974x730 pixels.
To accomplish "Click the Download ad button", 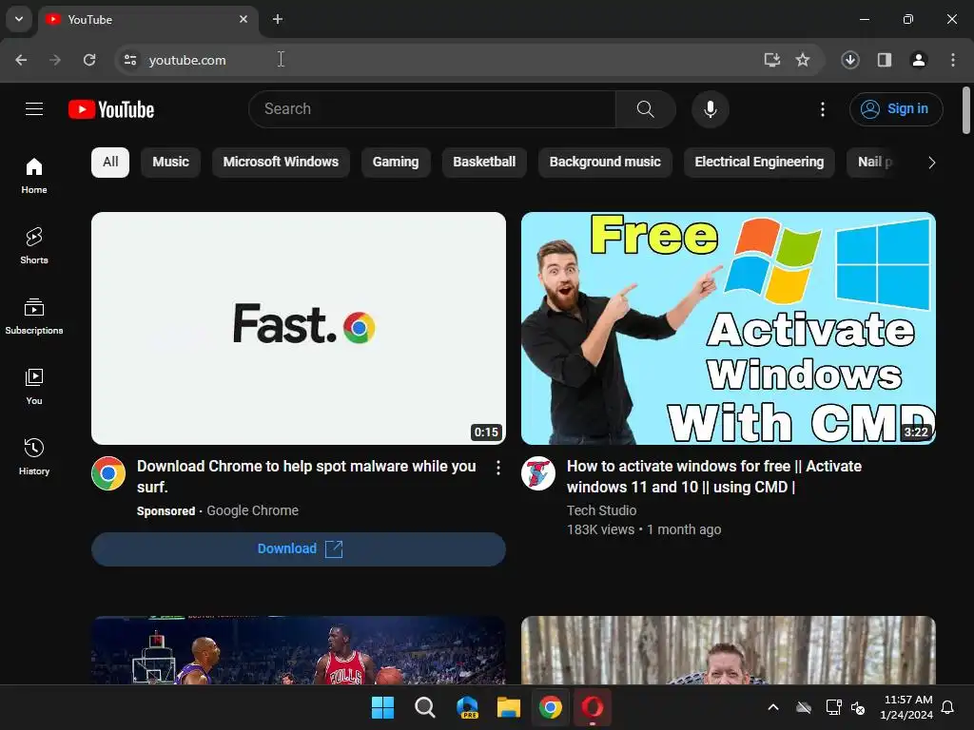I will click(298, 548).
